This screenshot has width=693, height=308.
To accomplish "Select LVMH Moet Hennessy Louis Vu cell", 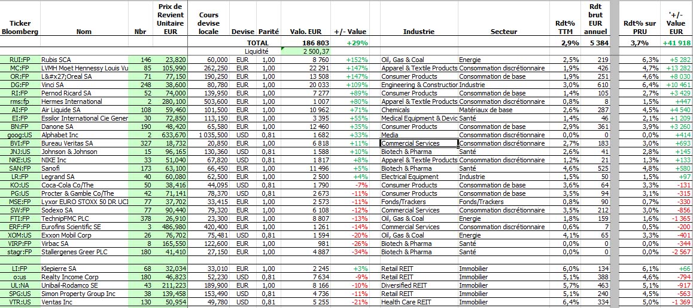I will click(84, 68).
